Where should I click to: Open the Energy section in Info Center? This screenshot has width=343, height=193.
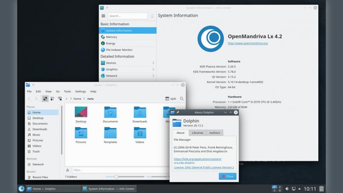point(128,43)
